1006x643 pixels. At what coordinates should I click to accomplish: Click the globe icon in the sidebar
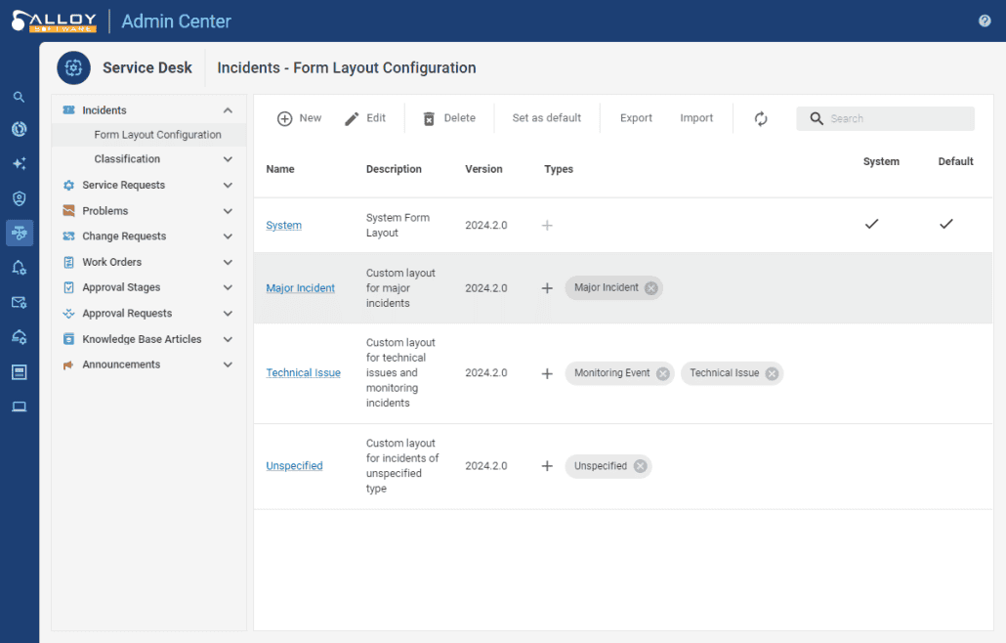[x=19, y=128]
